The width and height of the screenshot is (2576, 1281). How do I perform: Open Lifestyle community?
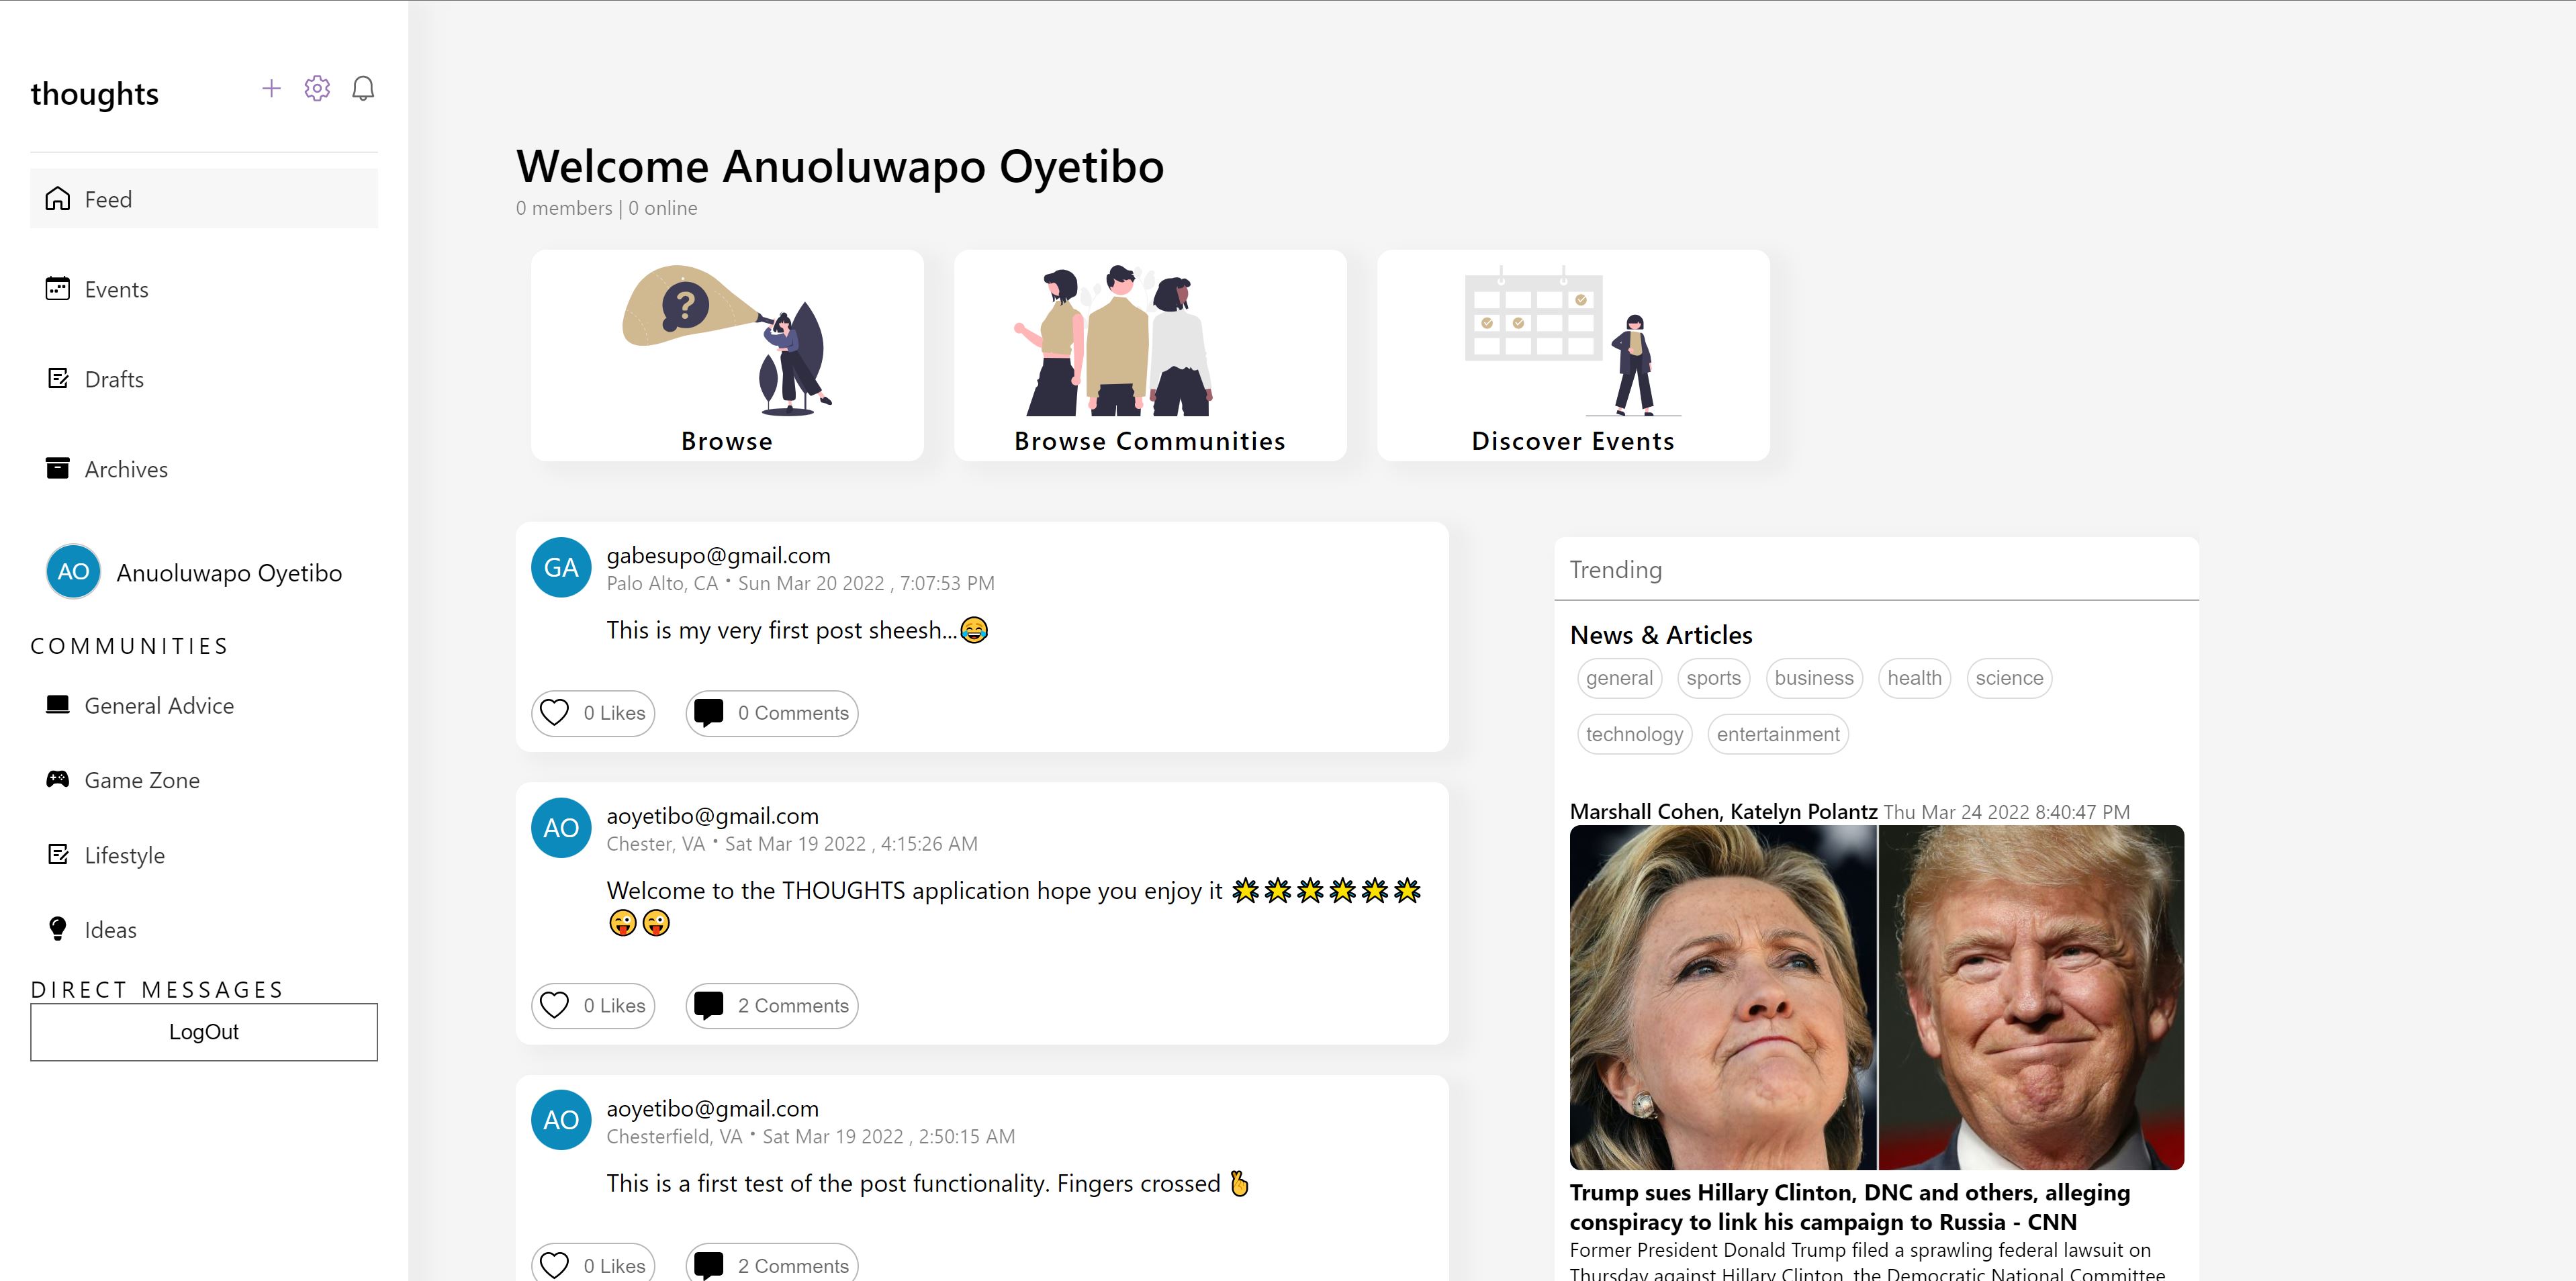(204, 855)
